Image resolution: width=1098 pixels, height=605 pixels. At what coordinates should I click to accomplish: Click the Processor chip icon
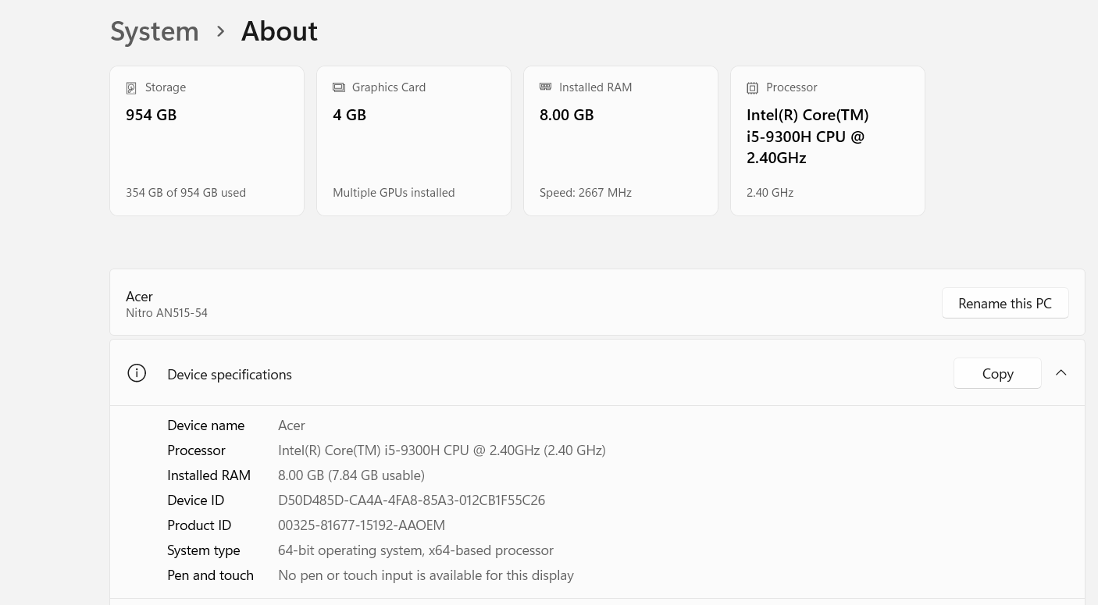click(x=752, y=88)
